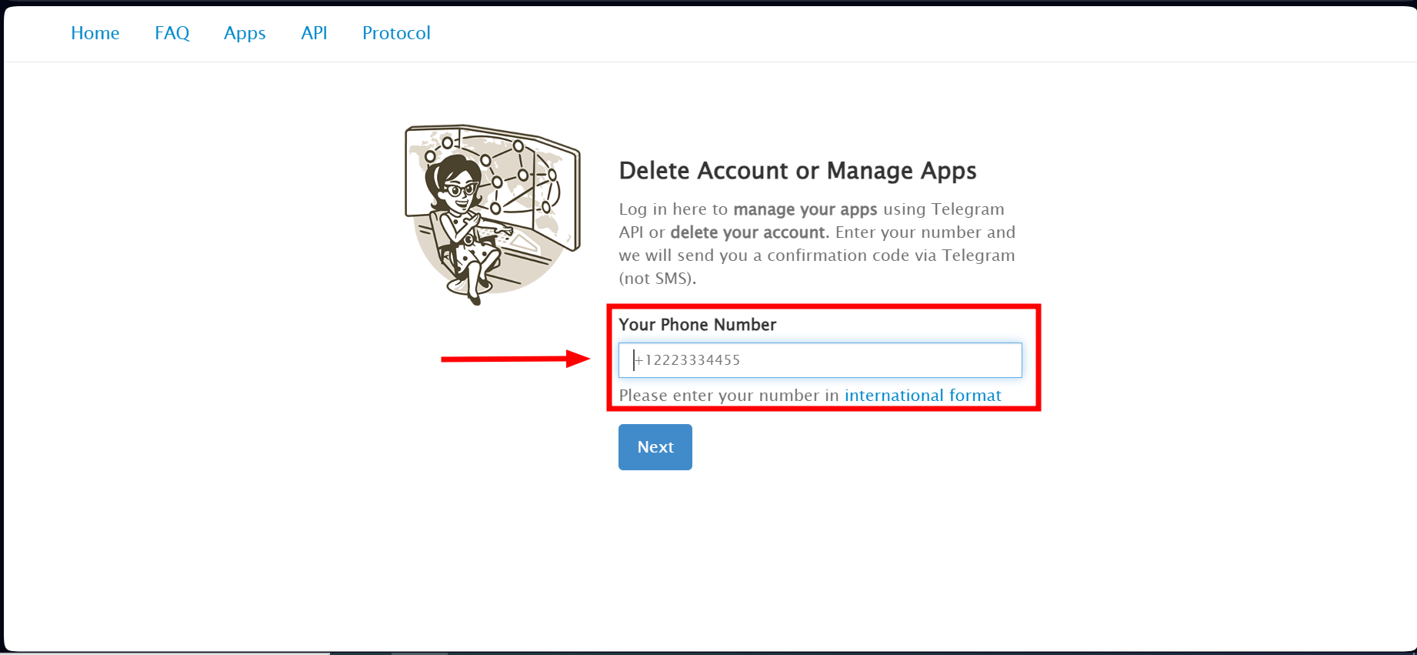Focus the Your Phone Number input field
Screen dimensions: 1417x655
(820, 360)
